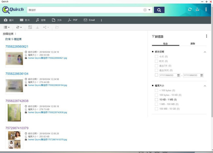This screenshot has height=153, width=213.
Task: Open result 7558228636104
Action: [x=17, y=74]
